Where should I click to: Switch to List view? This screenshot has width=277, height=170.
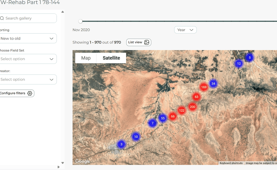tap(138, 42)
